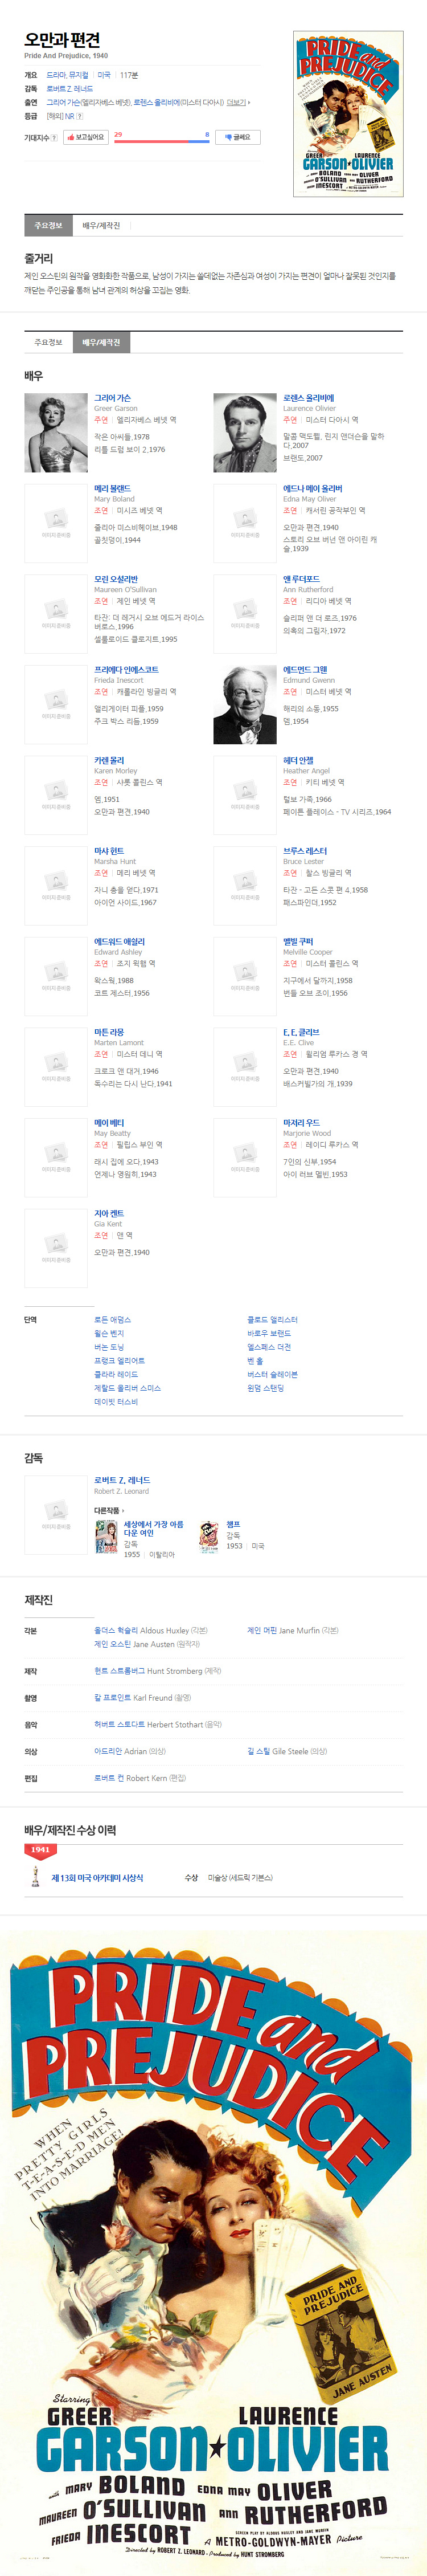Open Greer Garson's portrait photo
This screenshot has height=2576, width=427.
tap(56, 433)
